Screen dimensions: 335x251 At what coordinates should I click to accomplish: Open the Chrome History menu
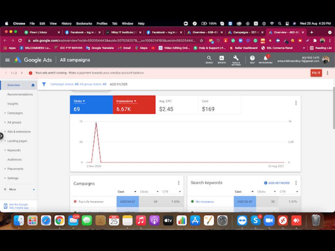(66, 24)
